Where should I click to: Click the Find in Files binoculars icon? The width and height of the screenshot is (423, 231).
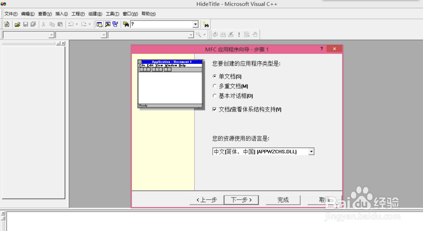[126, 24]
